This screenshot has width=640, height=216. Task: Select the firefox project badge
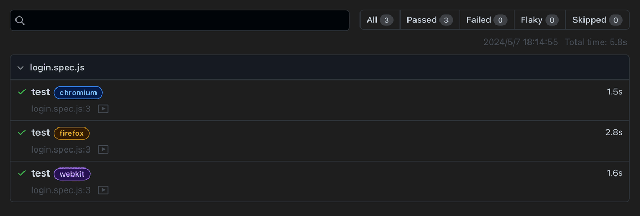(72, 133)
